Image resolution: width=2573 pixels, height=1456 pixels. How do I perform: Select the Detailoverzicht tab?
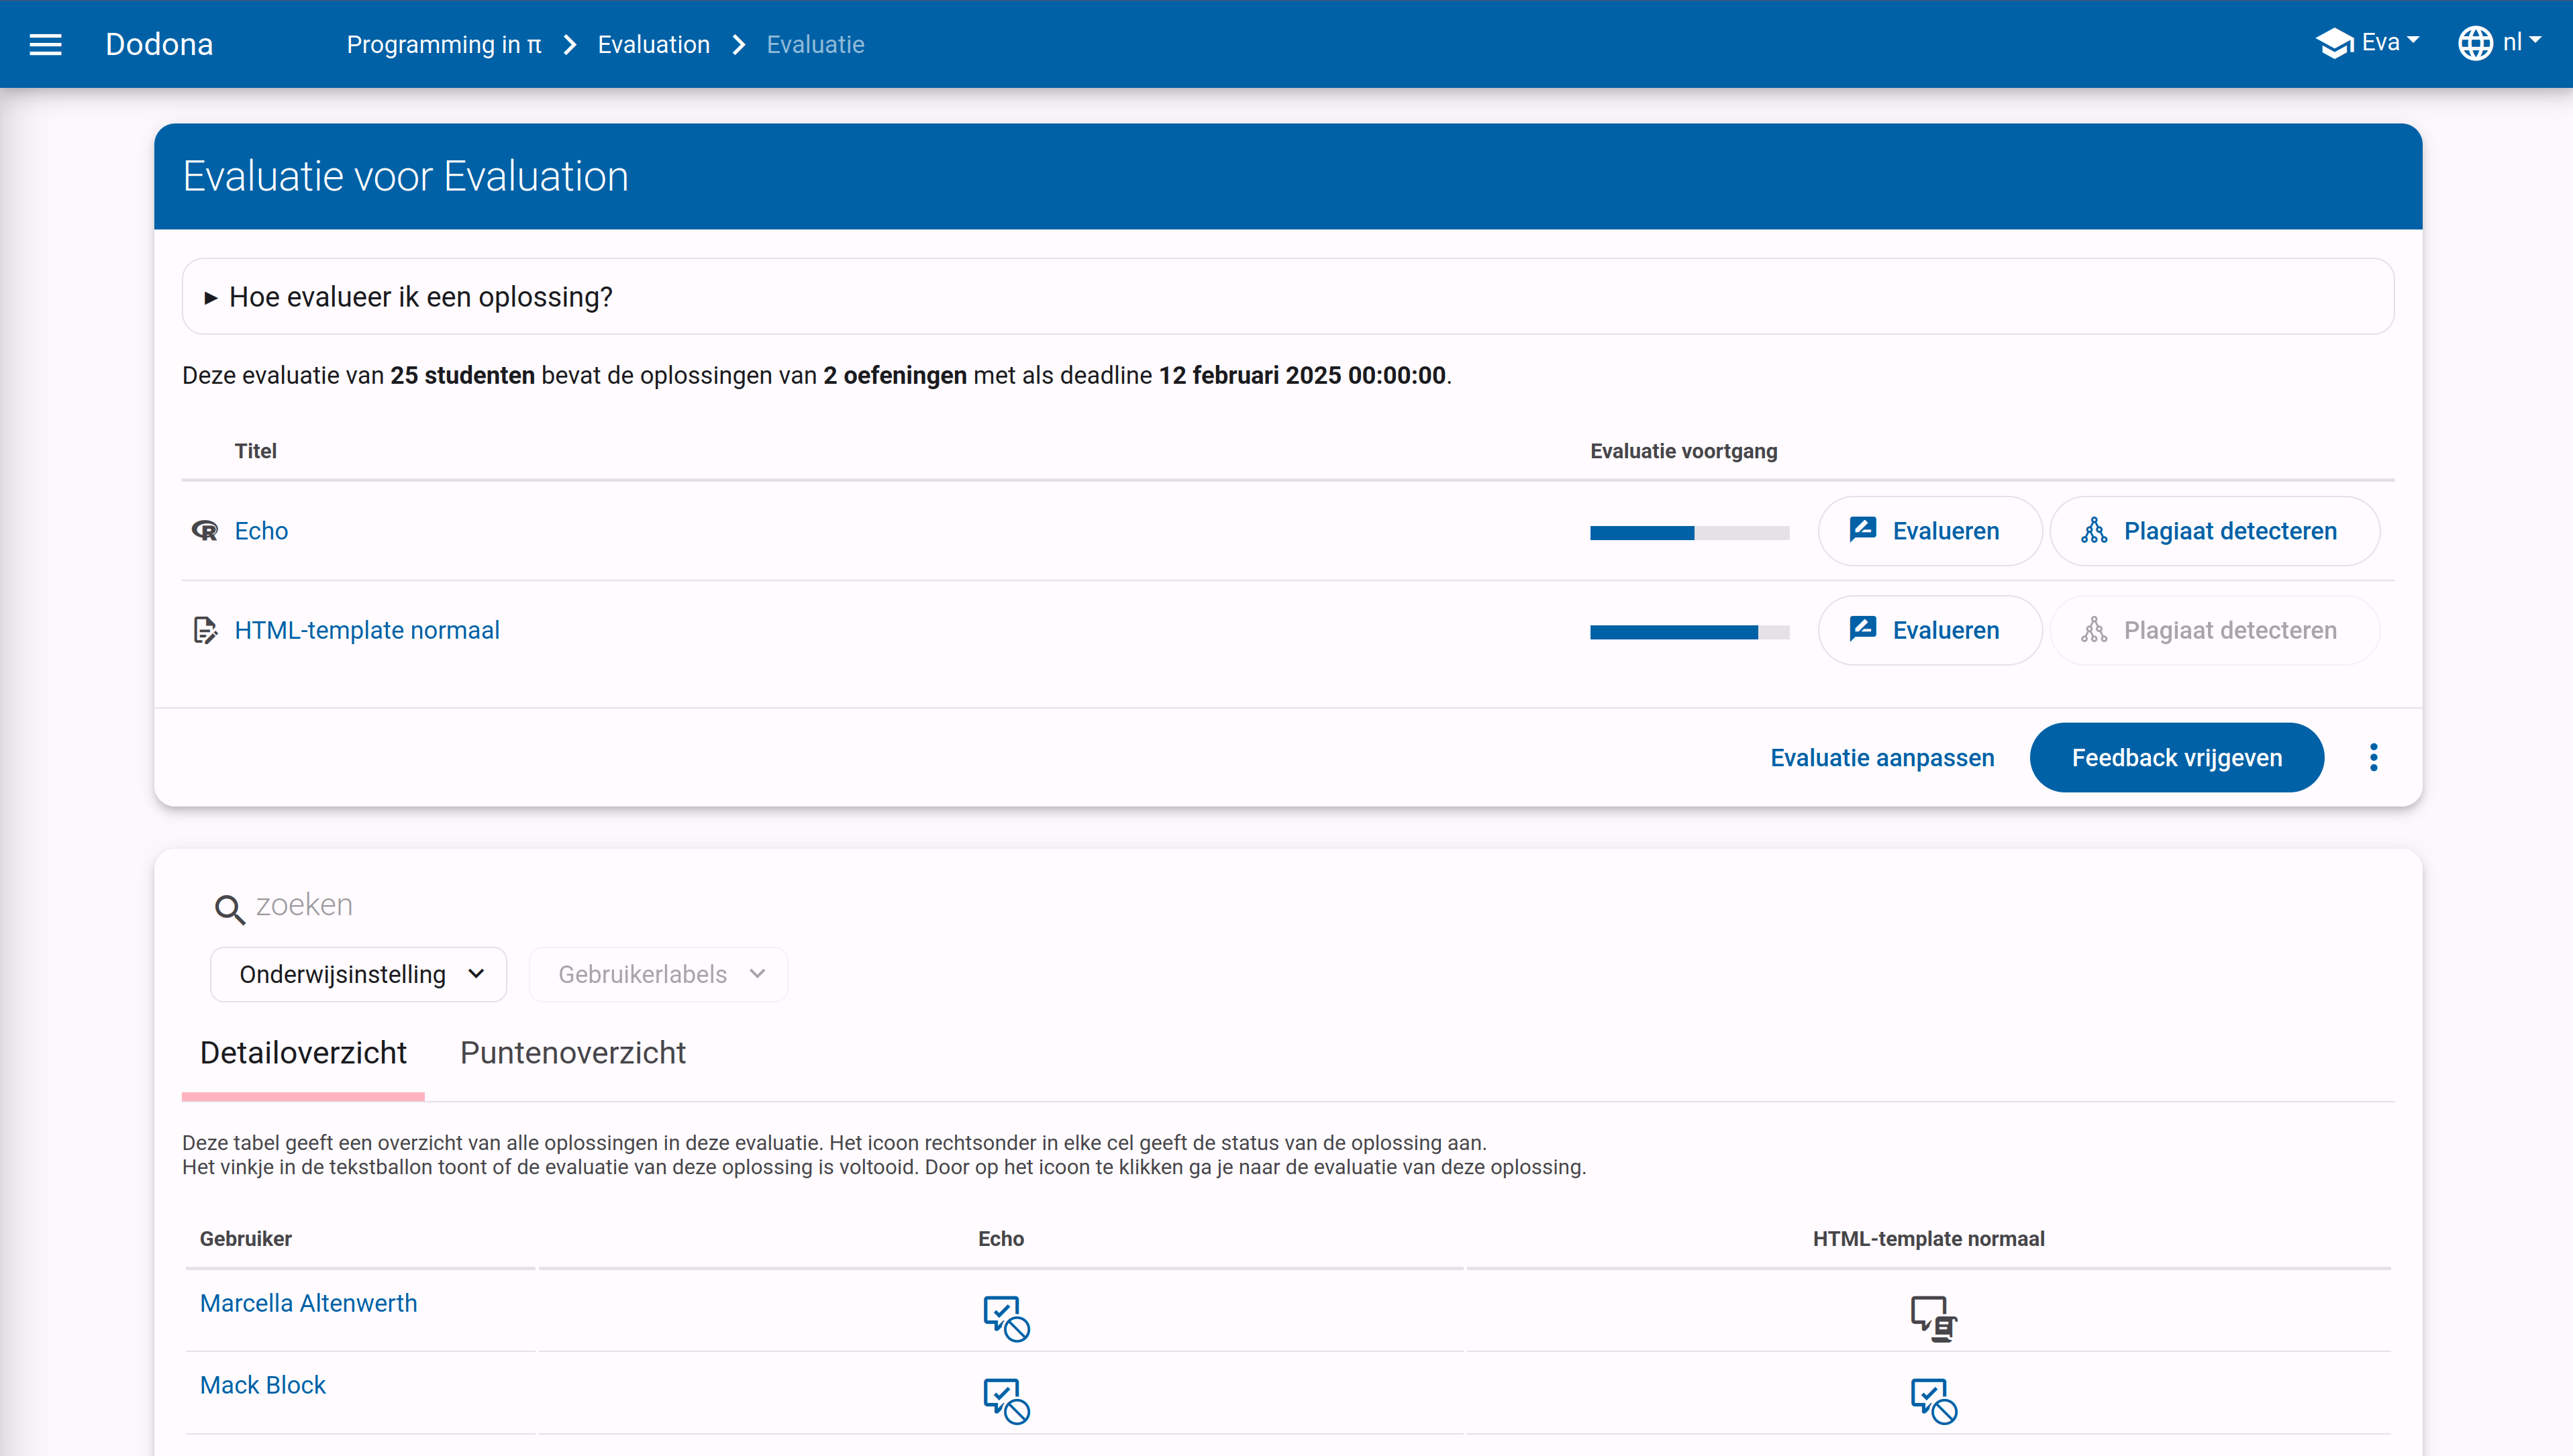303,1052
